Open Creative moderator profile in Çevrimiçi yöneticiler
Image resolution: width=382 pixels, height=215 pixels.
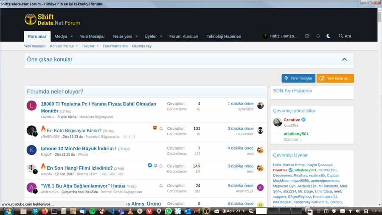(292, 120)
